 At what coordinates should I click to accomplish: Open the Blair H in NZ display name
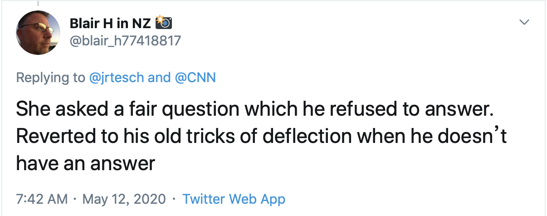111,23
